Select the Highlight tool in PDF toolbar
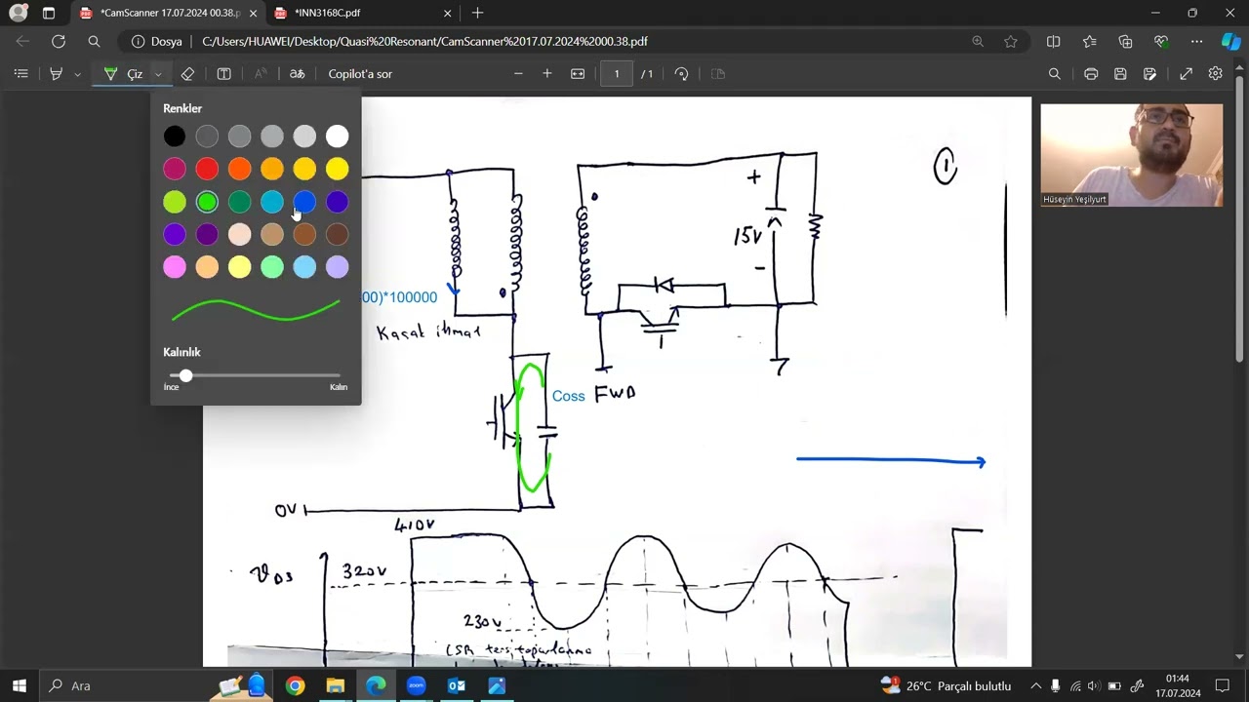This screenshot has width=1249, height=702. 56,74
